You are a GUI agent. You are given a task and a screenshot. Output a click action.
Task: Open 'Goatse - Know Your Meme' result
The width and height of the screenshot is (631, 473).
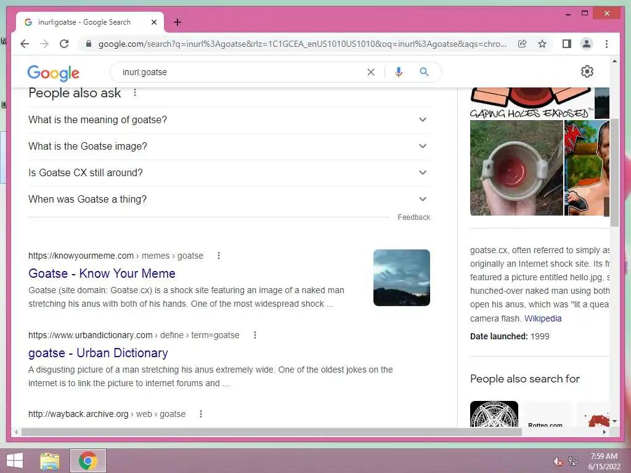pos(102,273)
